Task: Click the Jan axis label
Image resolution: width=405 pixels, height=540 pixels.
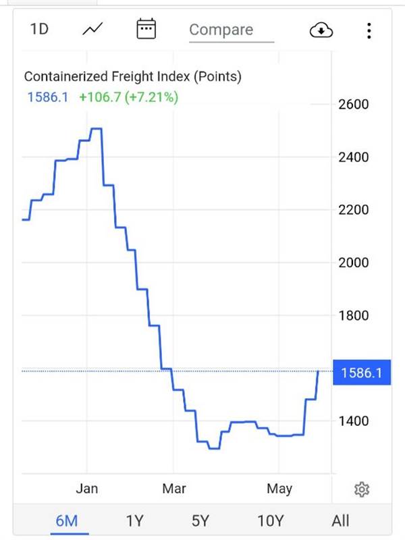Action: coord(87,488)
